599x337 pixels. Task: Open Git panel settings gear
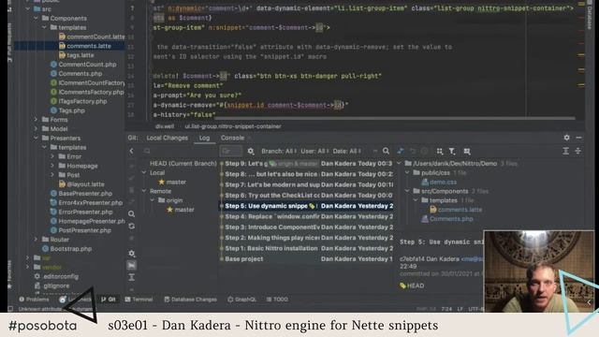pos(566,138)
